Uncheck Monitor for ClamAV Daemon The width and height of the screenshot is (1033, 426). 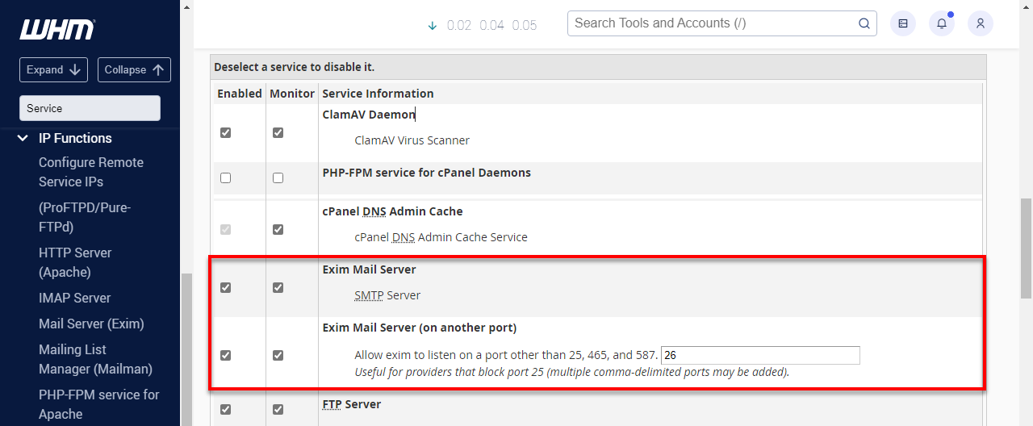pyautogui.click(x=278, y=132)
